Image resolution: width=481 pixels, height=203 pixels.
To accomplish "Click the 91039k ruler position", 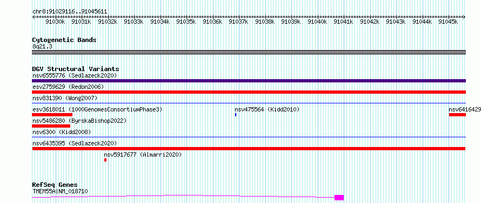I will click(291, 22).
